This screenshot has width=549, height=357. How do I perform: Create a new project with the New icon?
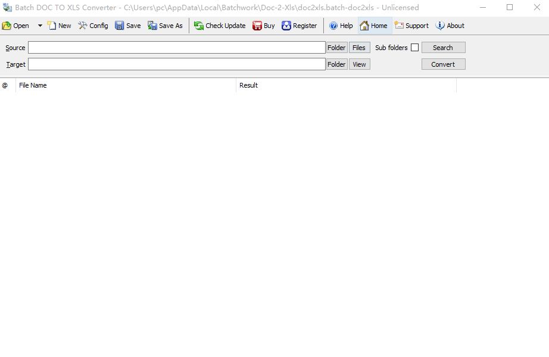[59, 26]
